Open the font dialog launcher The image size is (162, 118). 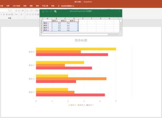click(24, 18)
